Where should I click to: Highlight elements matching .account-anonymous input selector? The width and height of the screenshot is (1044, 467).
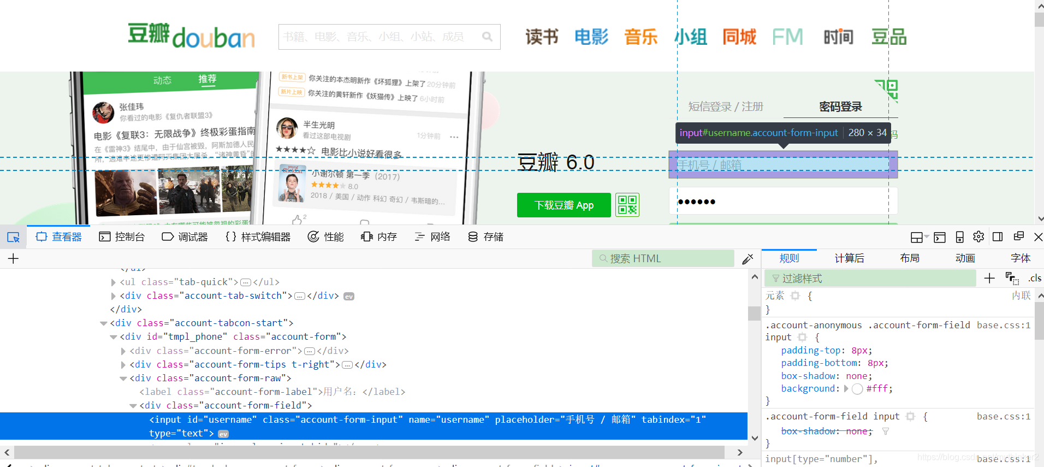[x=802, y=338]
